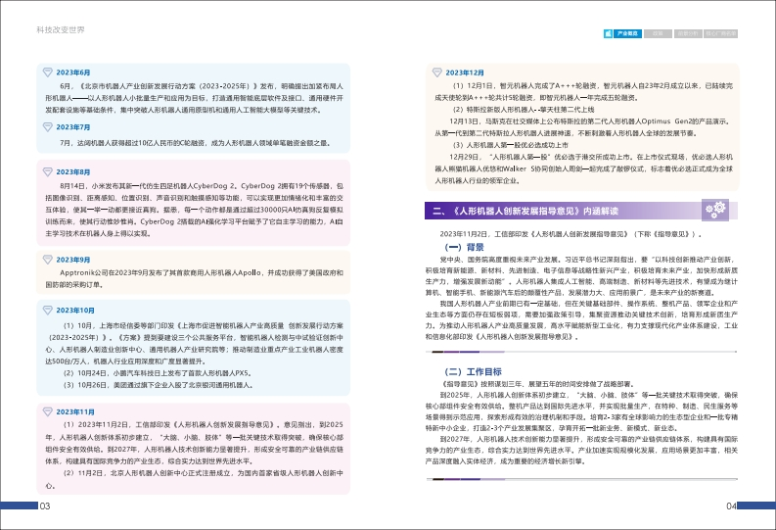Click the line (2) 11月2日 about 北京人形机器人创新中心
This screenshot has height=530, width=776.
coord(203,473)
